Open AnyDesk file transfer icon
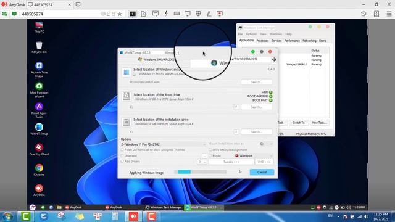Screen dimensions: 395x222 tap(143, 14)
